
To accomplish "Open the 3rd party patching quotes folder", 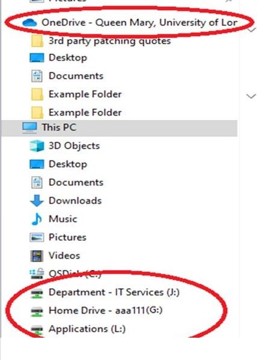I will pos(110,42).
